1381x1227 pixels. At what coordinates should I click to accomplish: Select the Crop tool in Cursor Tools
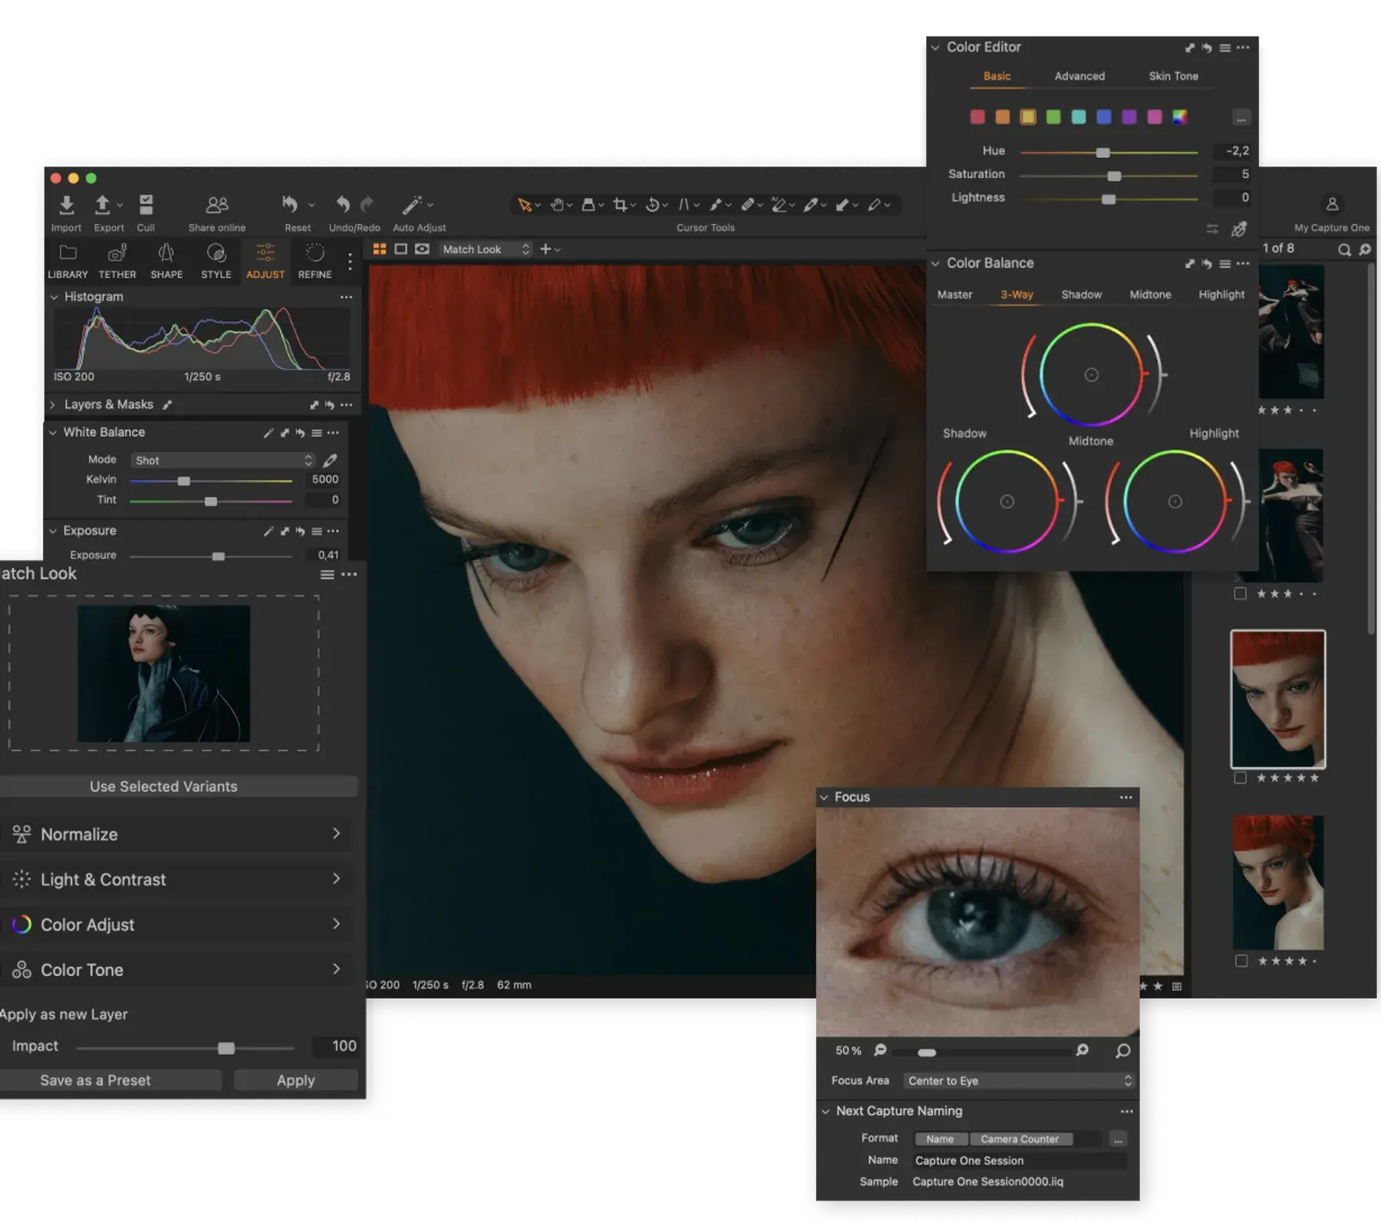[x=621, y=205]
